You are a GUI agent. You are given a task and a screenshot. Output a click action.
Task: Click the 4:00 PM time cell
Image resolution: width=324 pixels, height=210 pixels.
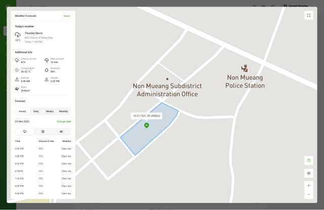pyautogui.click(x=19, y=156)
